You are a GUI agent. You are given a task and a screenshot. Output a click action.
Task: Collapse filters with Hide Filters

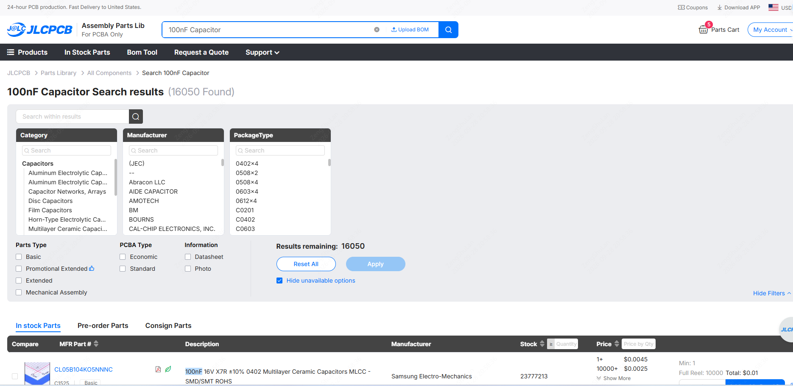point(772,293)
